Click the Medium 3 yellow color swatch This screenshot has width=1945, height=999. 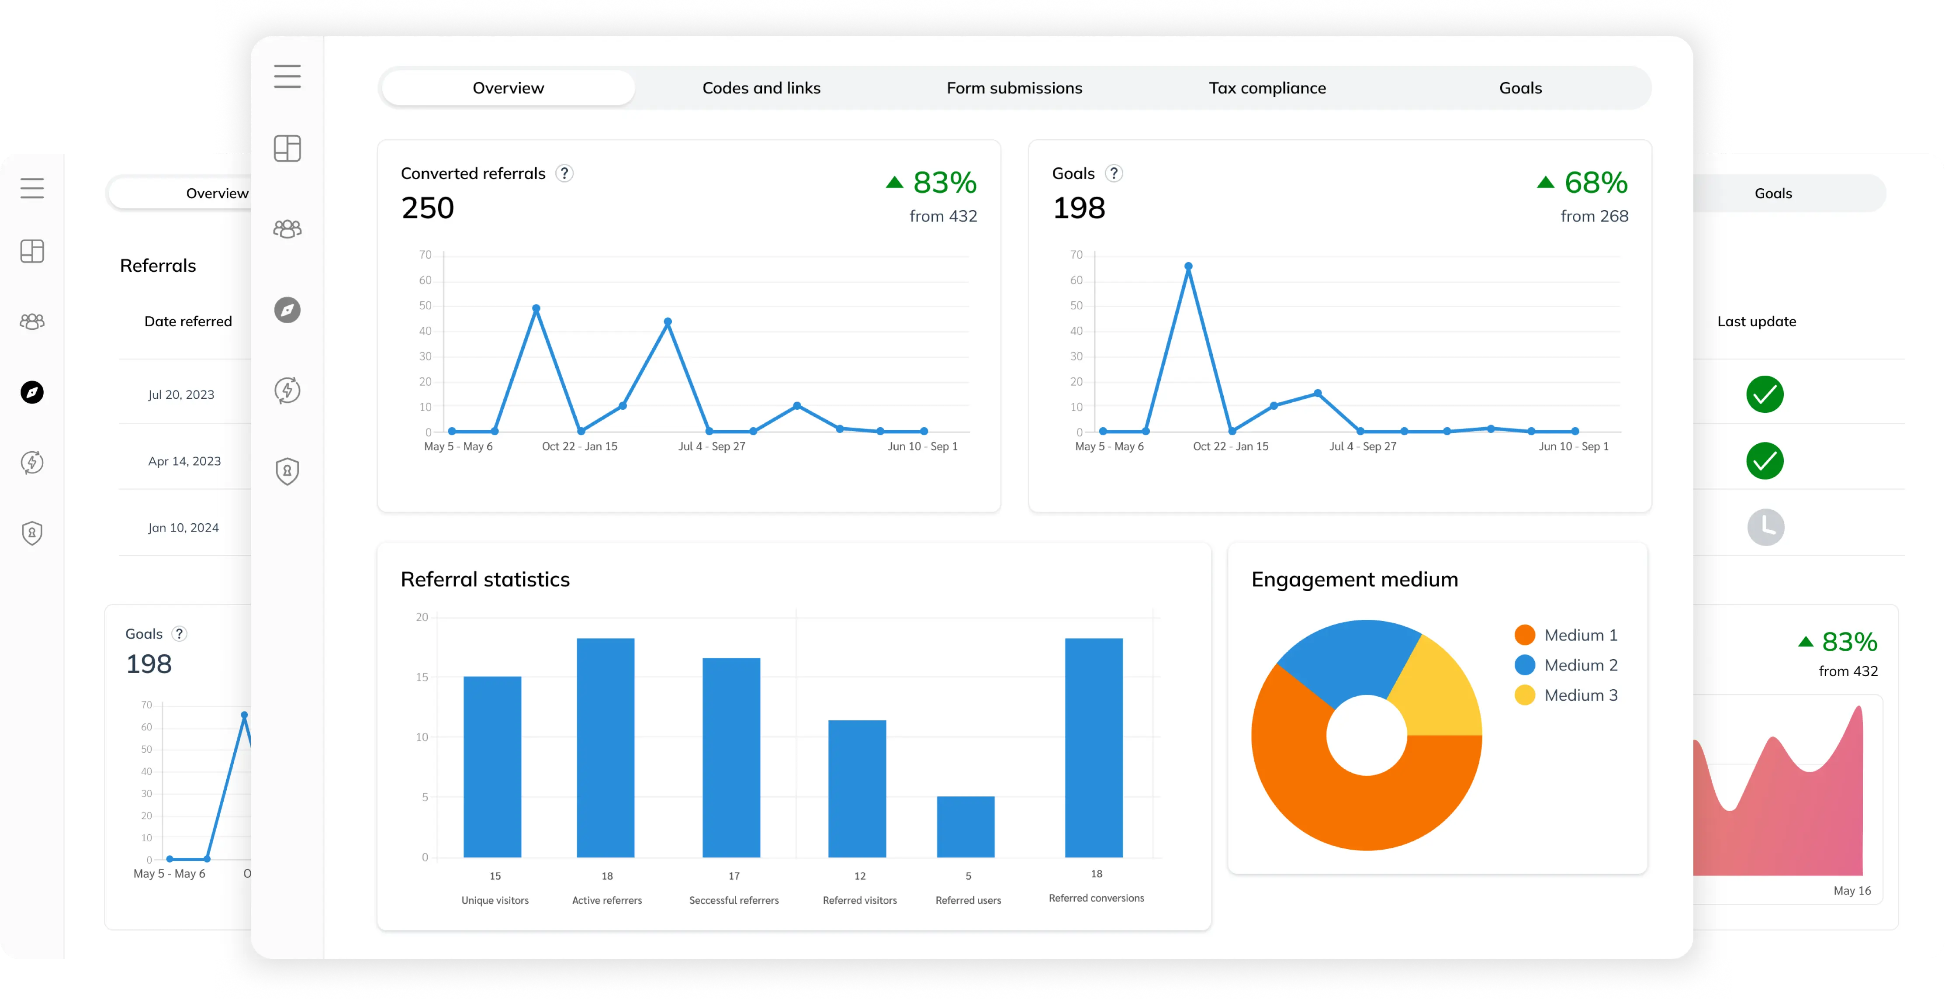pyautogui.click(x=1524, y=695)
